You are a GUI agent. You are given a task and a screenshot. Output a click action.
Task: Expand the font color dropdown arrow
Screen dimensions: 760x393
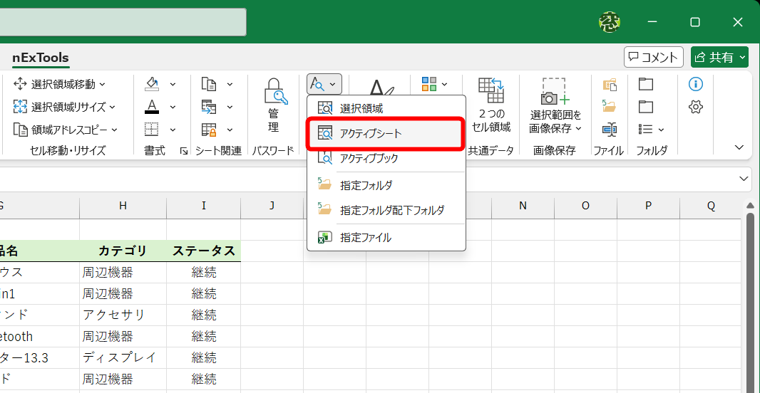click(x=173, y=107)
